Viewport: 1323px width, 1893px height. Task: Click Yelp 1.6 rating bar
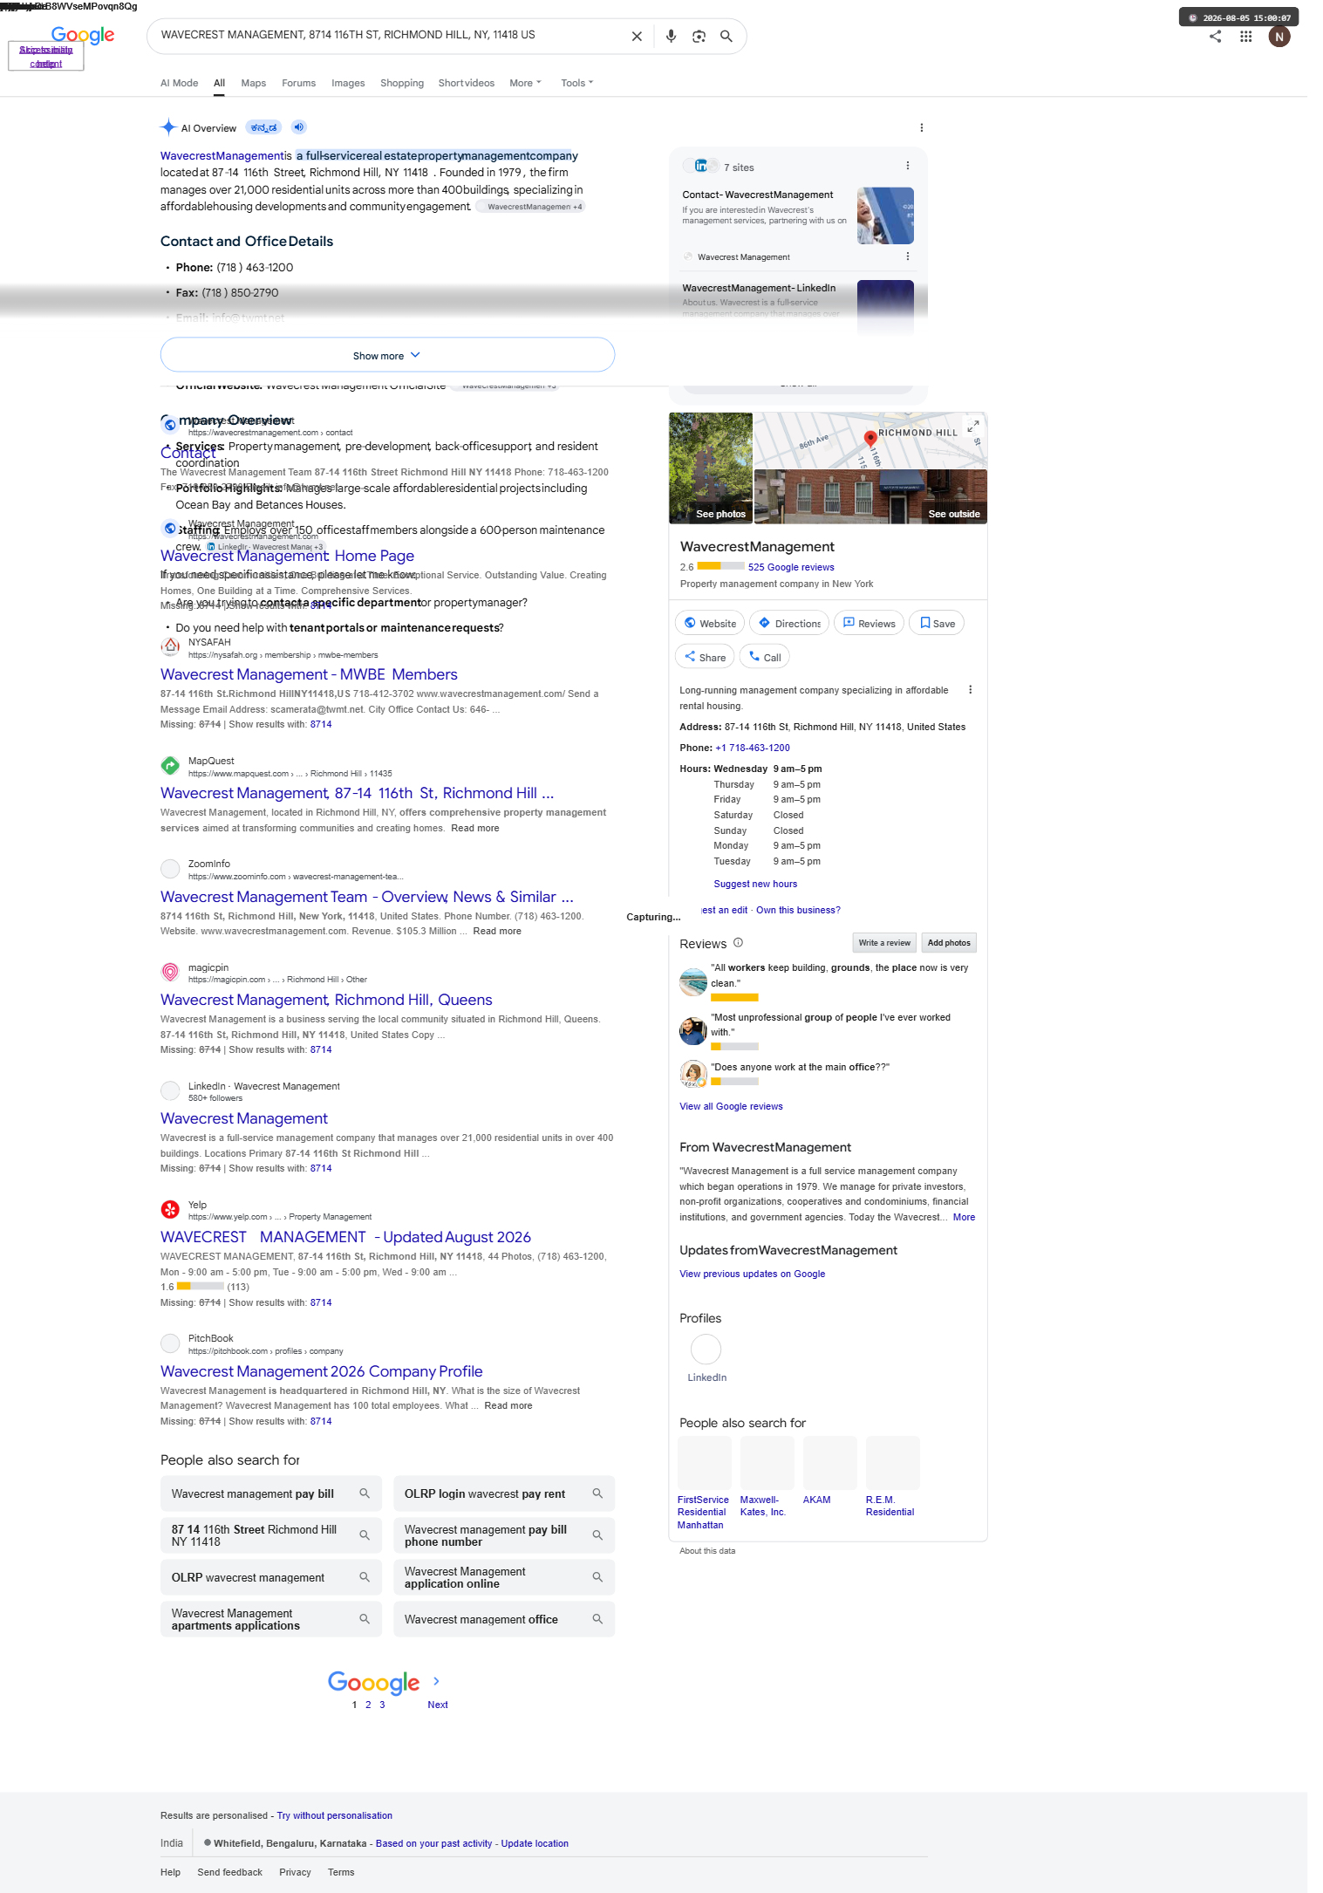click(x=201, y=1286)
